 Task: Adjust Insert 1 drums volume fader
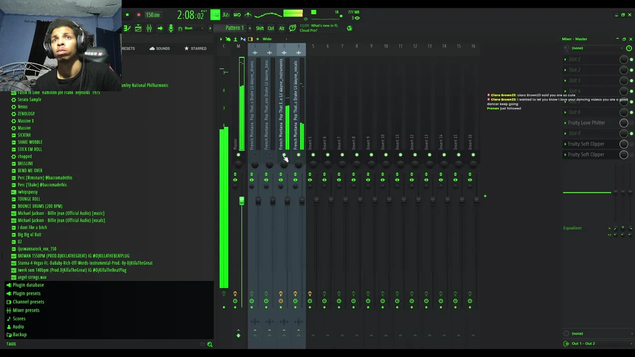coord(258,200)
